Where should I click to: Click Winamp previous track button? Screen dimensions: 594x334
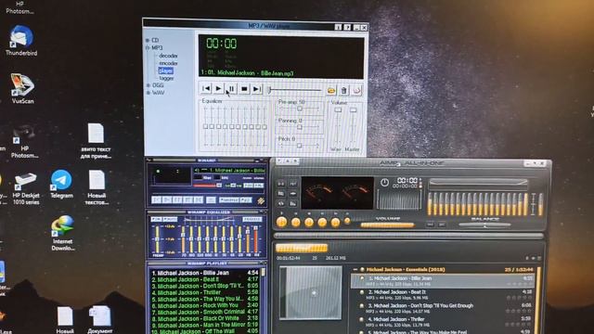[156, 200]
